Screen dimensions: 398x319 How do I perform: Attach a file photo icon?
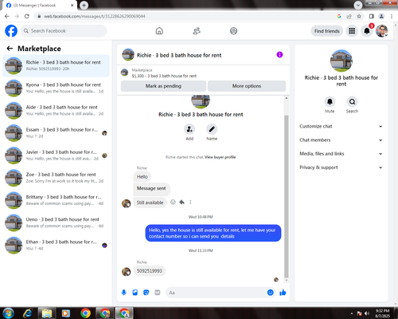135,293
